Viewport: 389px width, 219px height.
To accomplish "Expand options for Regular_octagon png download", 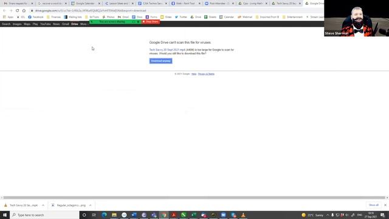I will click(91, 206).
